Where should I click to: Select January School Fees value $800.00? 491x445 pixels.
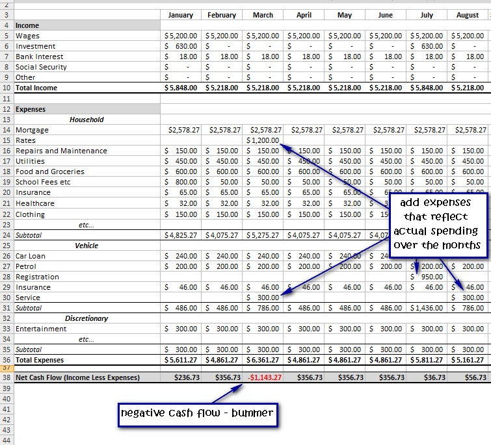click(181, 182)
